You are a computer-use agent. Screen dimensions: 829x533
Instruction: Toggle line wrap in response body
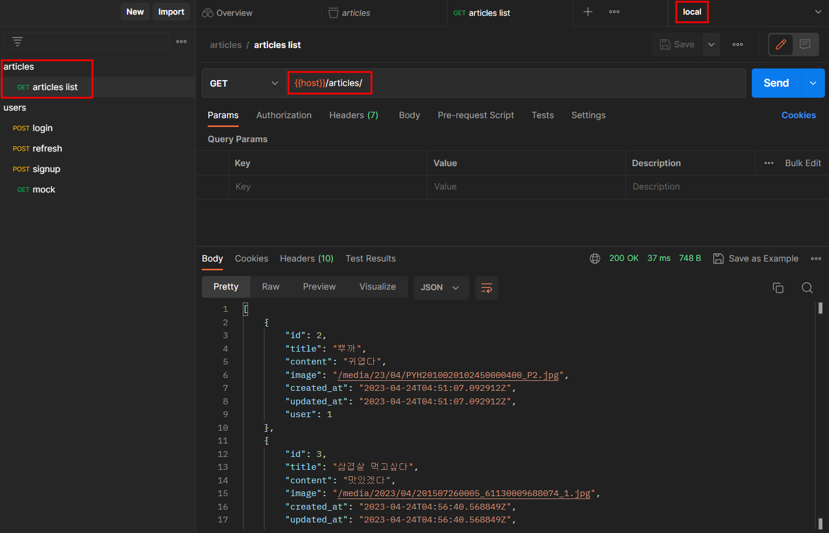point(486,287)
